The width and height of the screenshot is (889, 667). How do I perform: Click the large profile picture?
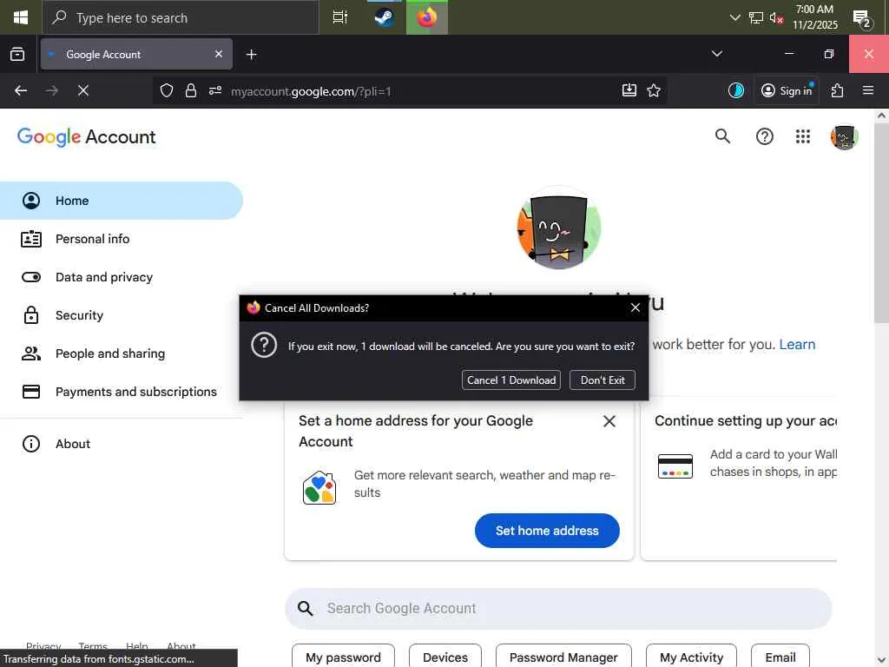(x=558, y=228)
